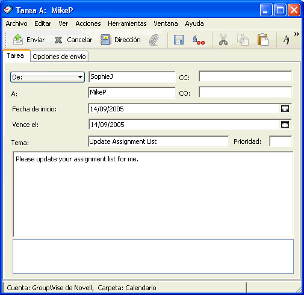Viewport: 304px width, 295px height.
Task: Open the Ayuda menu
Action: (x=194, y=24)
